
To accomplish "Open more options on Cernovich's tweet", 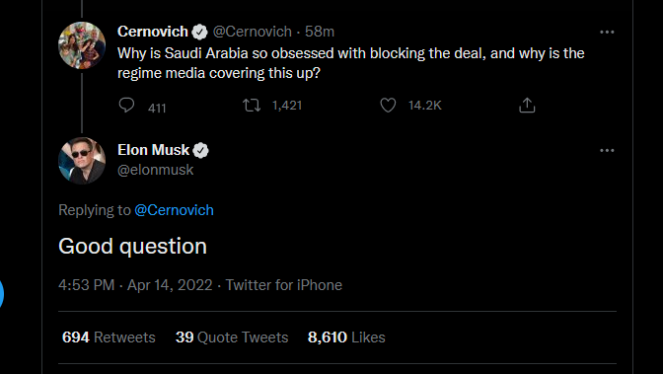I will (607, 33).
